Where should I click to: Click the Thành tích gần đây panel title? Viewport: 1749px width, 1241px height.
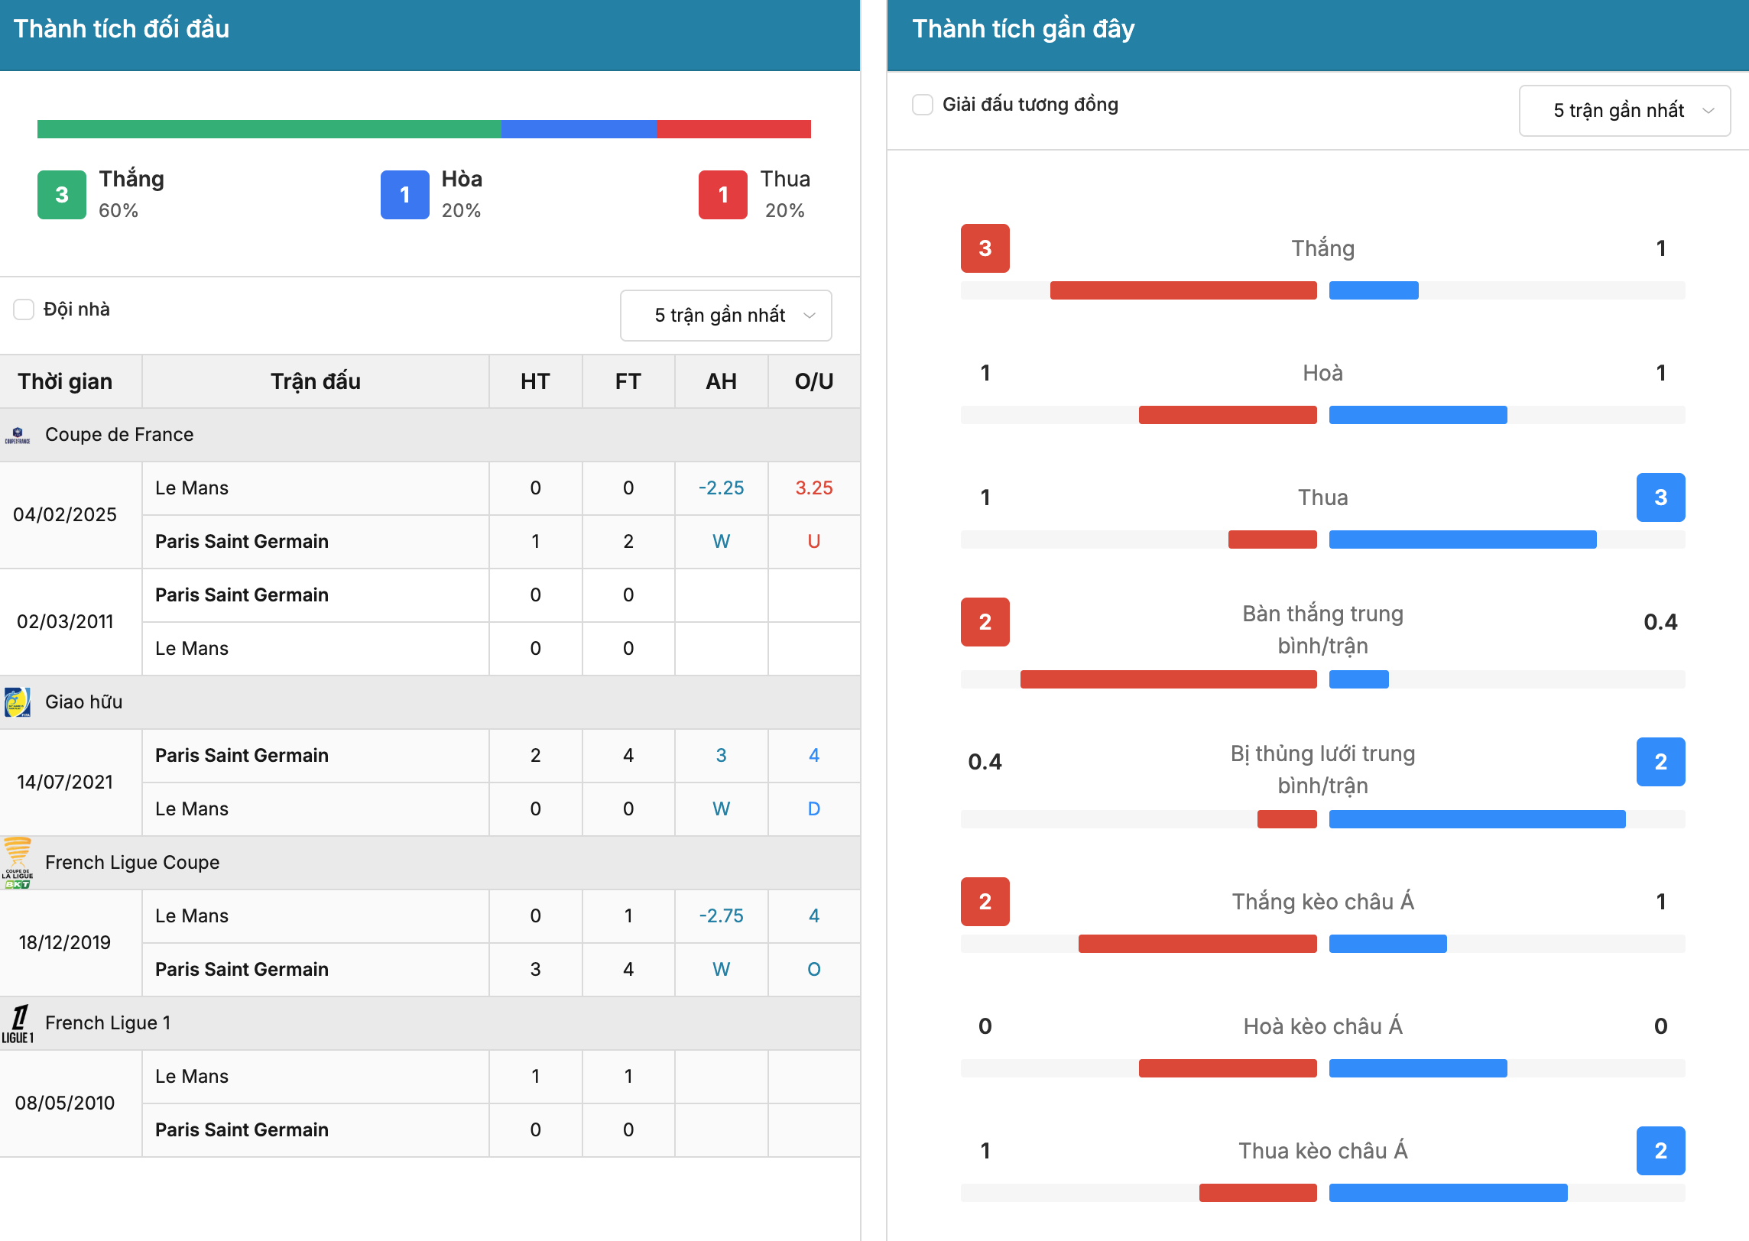pos(1024,29)
